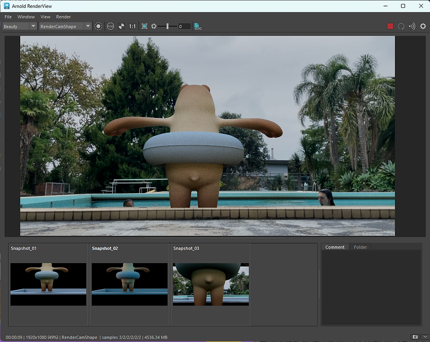Click the 1920x1080 (49%) resolution status text
The image size is (430, 342).
point(42,337)
